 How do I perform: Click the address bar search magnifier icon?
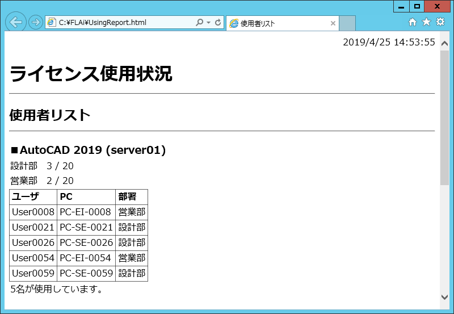pos(200,22)
